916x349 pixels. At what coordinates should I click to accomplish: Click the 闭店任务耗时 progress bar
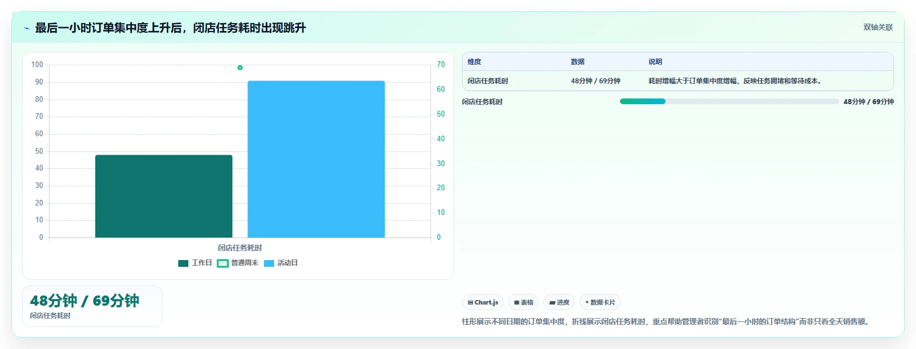coord(729,101)
